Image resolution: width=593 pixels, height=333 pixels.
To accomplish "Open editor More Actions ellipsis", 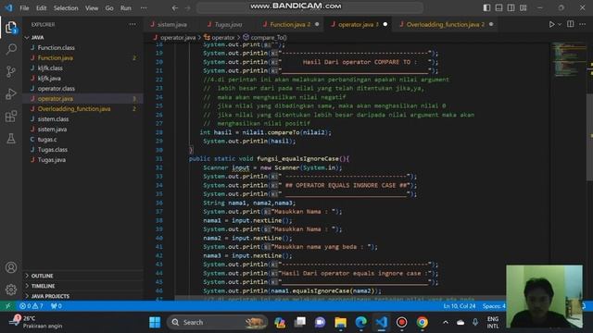I will pyautogui.click(x=583, y=24).
